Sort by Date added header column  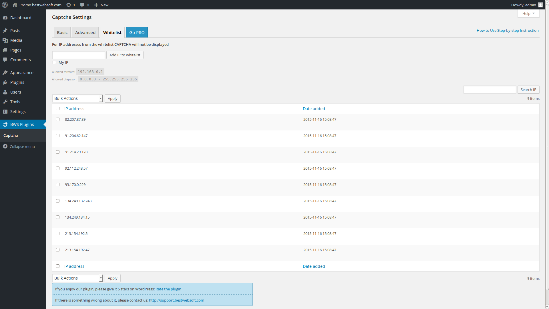pos(314,109)
